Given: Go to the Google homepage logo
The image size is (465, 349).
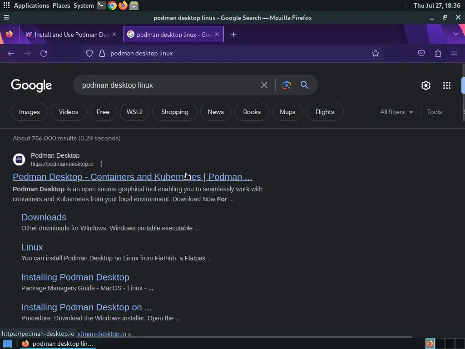Looking at the screenshot, I should click(x=31, y=85).
